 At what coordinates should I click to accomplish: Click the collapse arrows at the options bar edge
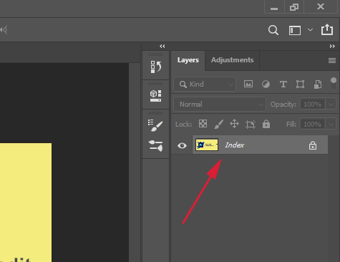(4, 30)
